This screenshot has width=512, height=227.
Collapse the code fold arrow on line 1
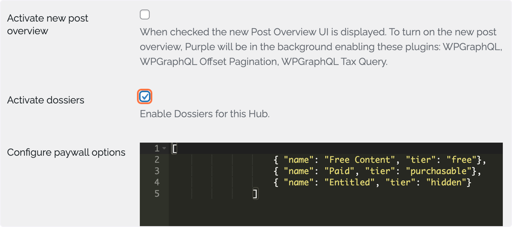point(165,148)
